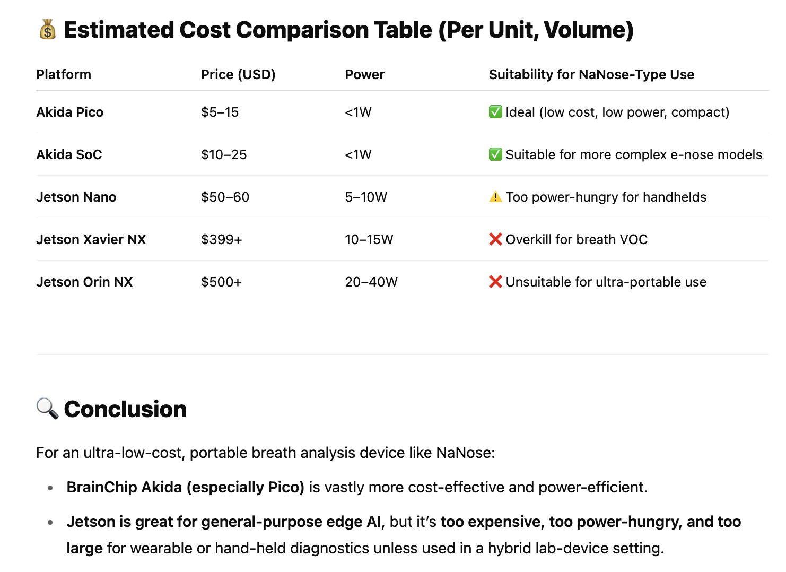
Task: Click the red X in the Jetson Orin NX row
Action: (x=495, y=282)
